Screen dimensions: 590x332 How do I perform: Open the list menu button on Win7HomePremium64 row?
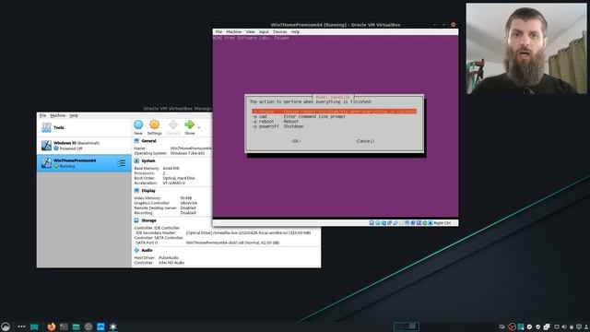tap(122, 163)
